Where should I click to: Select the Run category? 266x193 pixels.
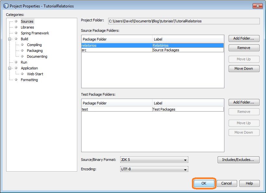pyautogui.click(x=24, y=62)
